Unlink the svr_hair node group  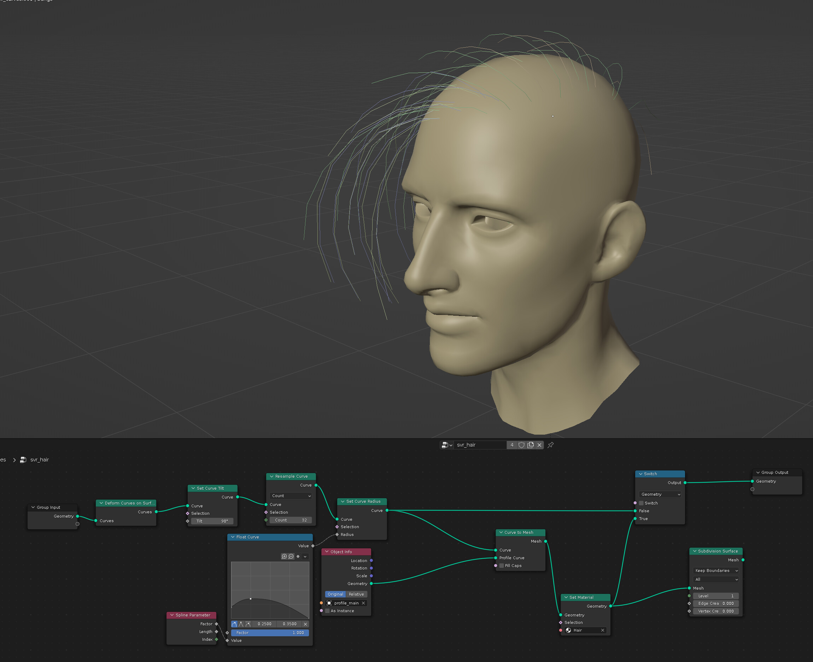pyautogui.click(x=539, y=445)
